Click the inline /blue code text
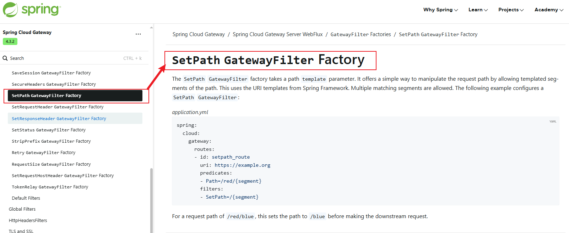 318,216
